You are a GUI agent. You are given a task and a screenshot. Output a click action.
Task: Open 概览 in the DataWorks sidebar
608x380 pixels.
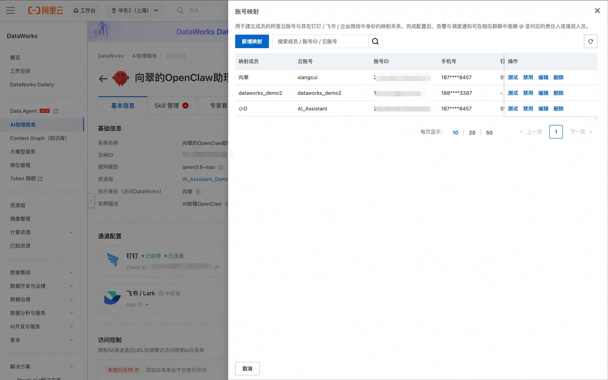15,57
